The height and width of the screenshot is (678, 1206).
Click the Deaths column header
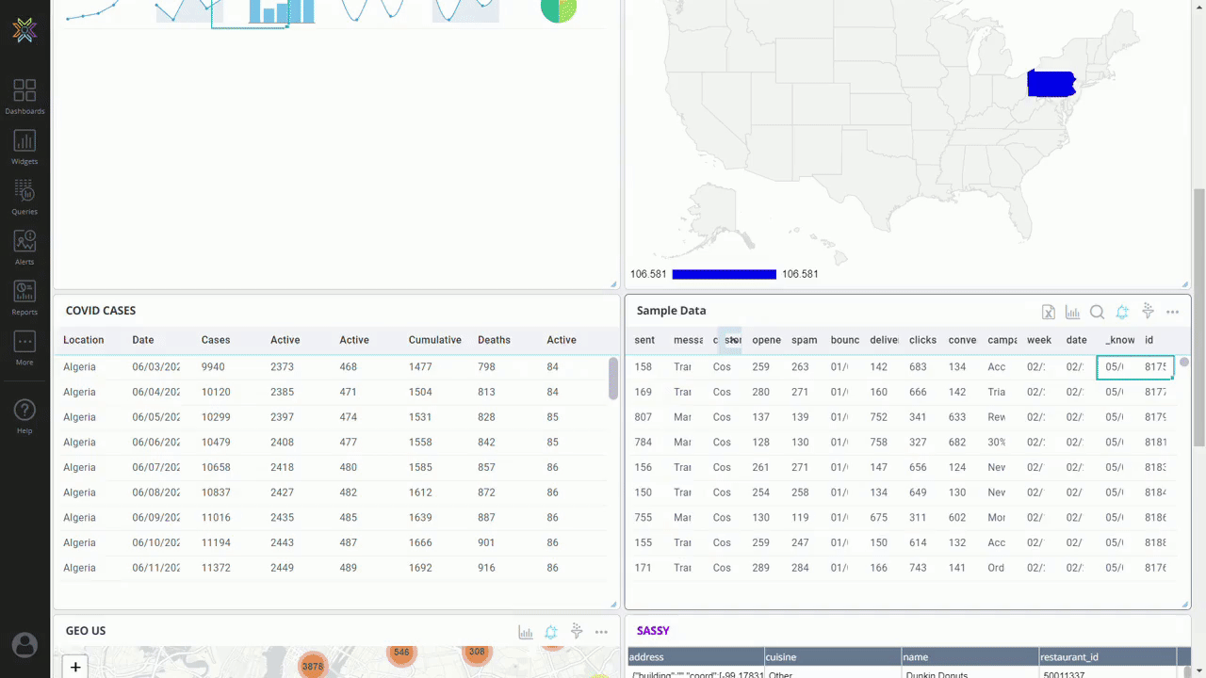[494, 340]
